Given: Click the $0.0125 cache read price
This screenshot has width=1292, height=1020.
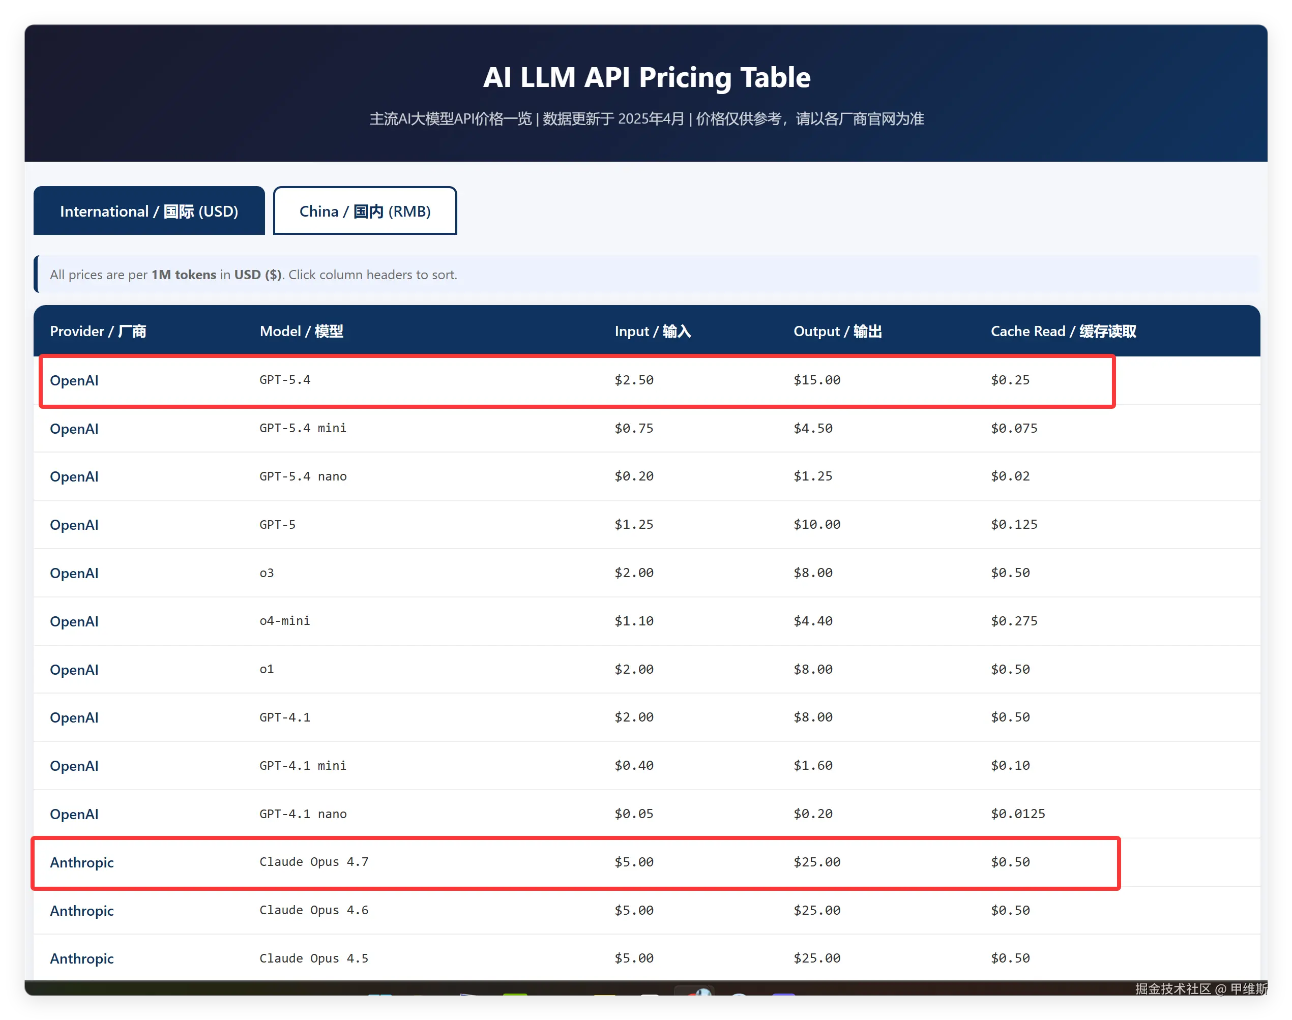Looking at the screenshot, I should tap(1017, 814).
